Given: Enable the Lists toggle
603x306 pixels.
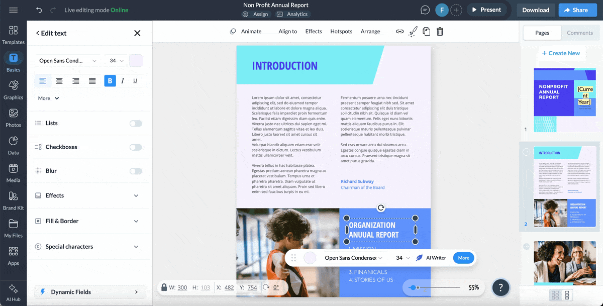Looking at the screenshot, I should (135, 123).
